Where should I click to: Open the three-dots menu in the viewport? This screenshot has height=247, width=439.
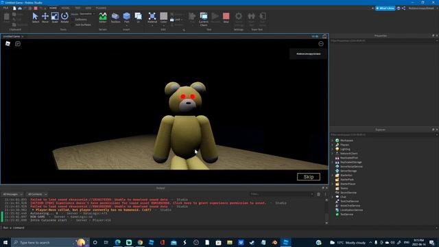point(321,44)
